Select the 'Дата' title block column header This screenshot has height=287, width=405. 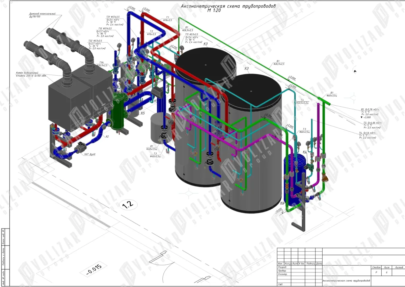point(319,264)
